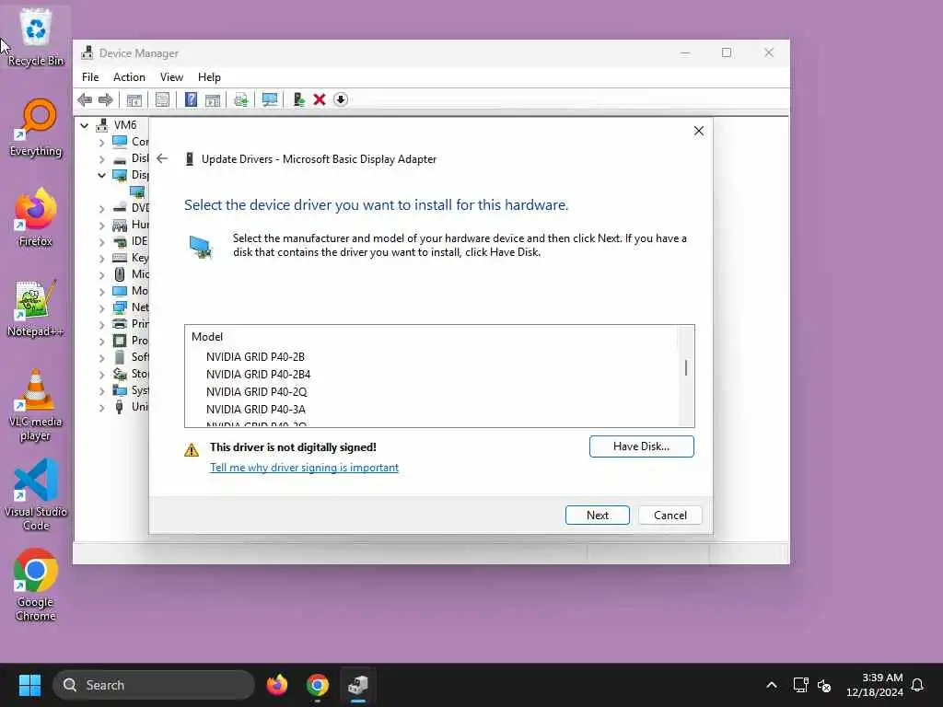
Task: Click the red X Uninstall device icon
Action: click(320, 99)
